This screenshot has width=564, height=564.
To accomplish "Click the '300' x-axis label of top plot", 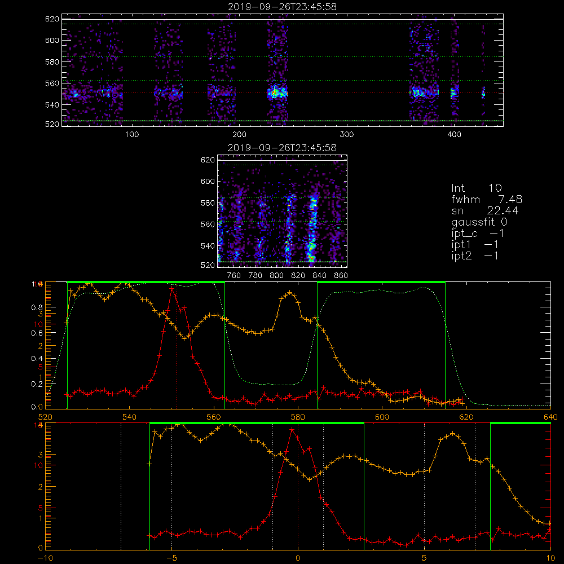I will [347, 134].
